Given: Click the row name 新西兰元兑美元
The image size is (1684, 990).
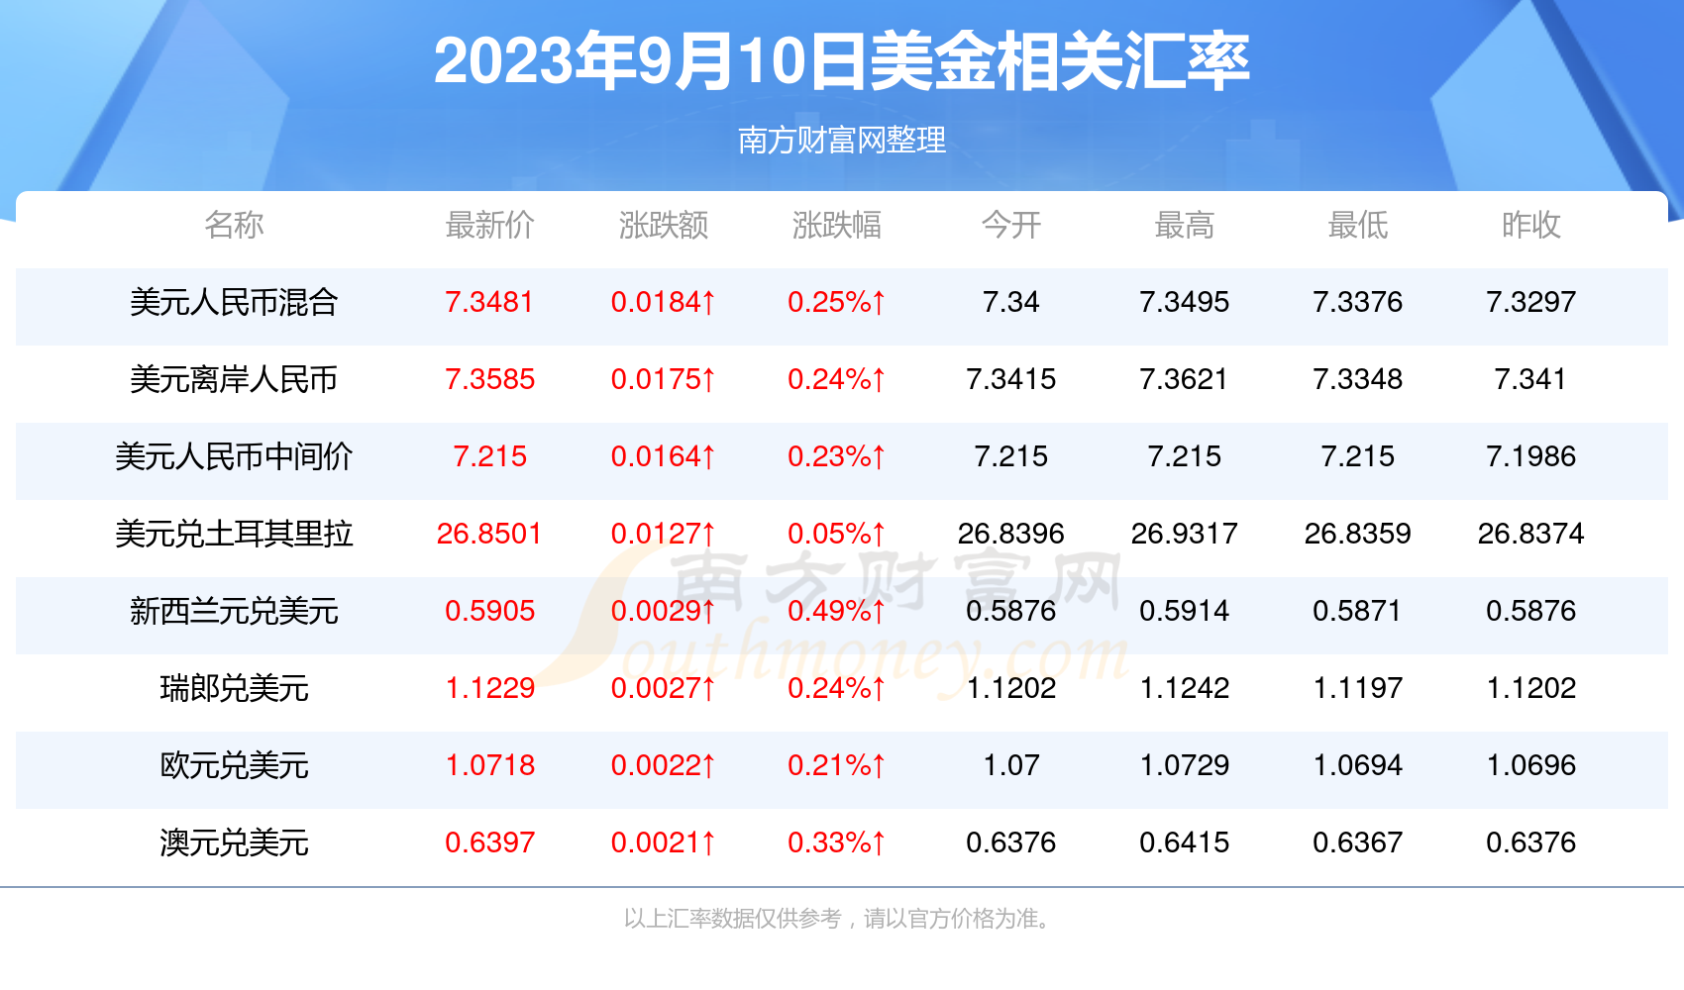Looking at the screenshot, I should 234,611.
